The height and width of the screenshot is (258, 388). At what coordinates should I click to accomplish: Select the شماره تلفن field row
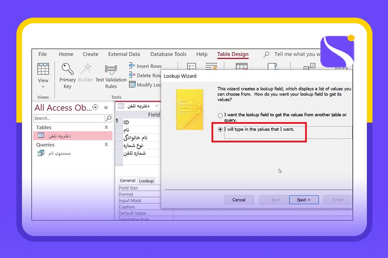point(141,153)
